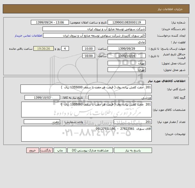Click the general description box شرح کلی نیاز
Viewport: 195px width, 188px height.
86,89
